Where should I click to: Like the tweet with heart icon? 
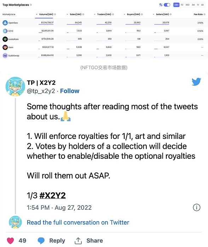(x=11, y=241)
